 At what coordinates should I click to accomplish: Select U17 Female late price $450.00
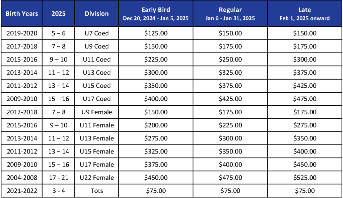[304, 165]
